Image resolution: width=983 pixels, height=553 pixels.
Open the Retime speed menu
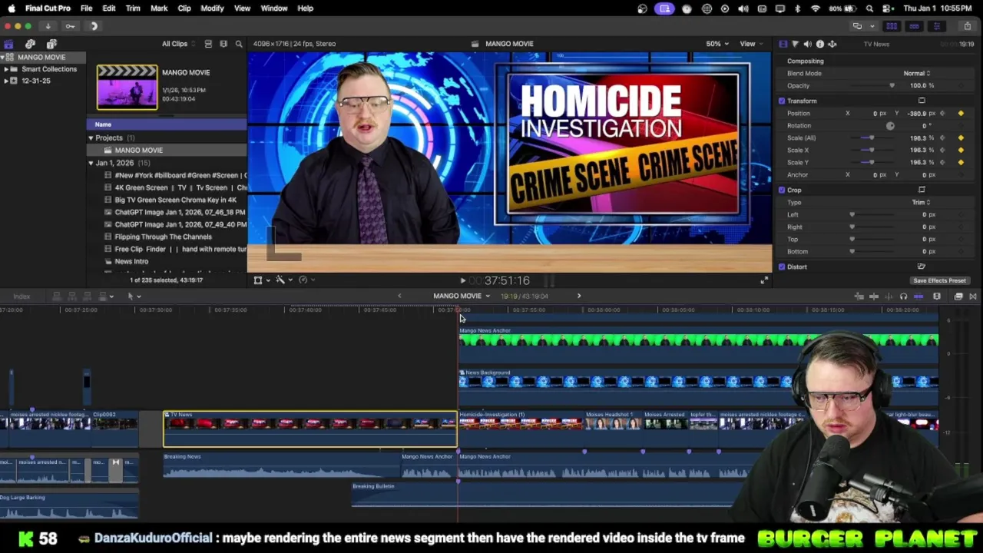tap(306, 280)
